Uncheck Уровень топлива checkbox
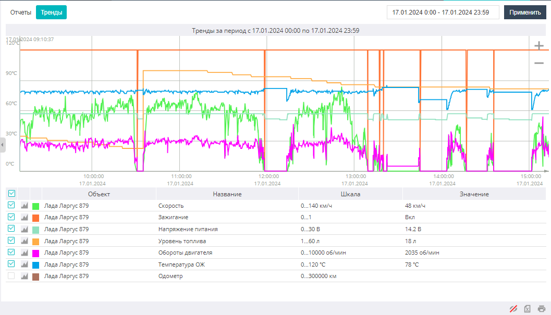The height and width of the screenshot is (315, 551). [x=11, y=240]
